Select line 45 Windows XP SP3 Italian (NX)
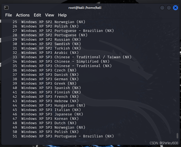 (47, 110)
